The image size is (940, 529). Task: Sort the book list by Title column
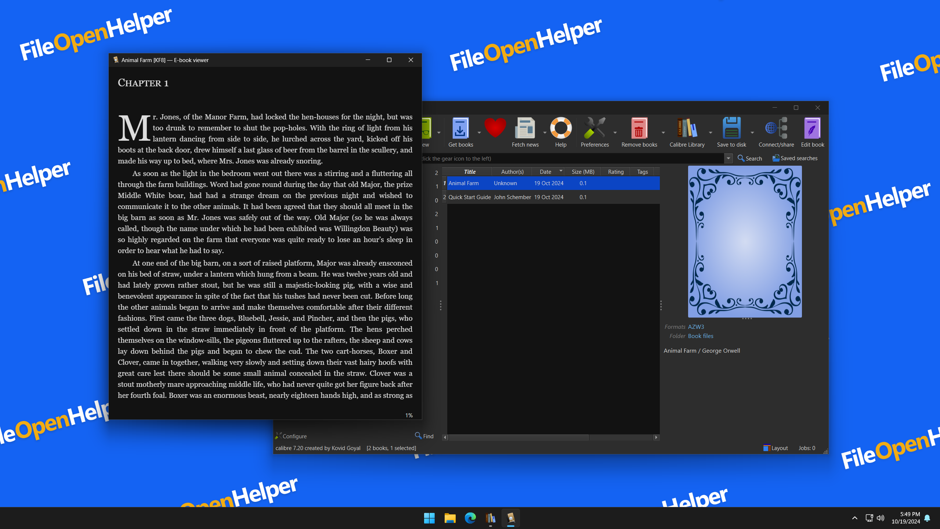470,172
